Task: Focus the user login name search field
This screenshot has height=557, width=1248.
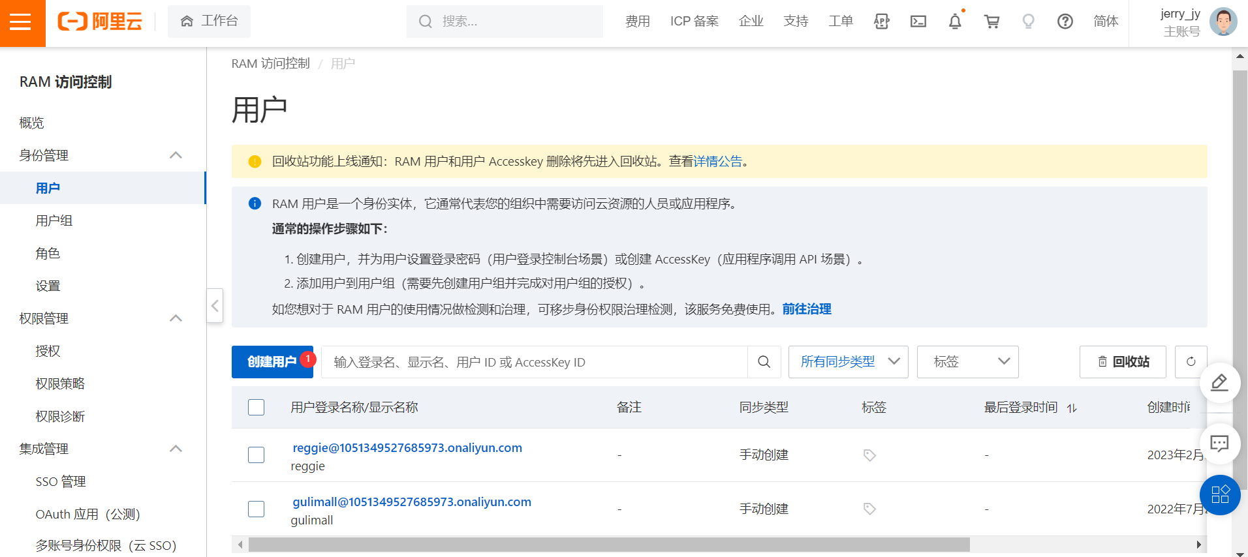Action: tap(535, 362)
